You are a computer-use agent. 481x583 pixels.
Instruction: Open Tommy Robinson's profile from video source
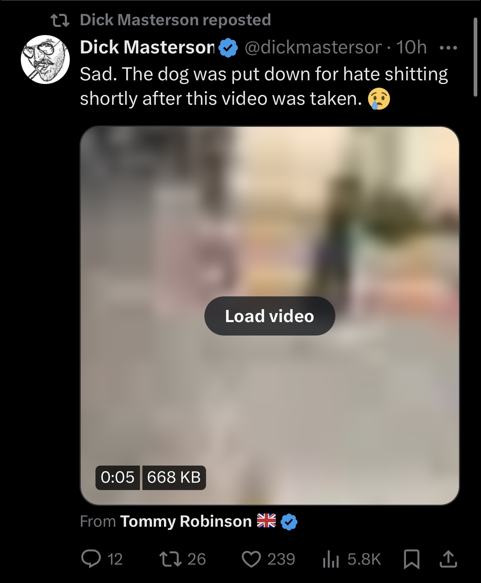186,521
